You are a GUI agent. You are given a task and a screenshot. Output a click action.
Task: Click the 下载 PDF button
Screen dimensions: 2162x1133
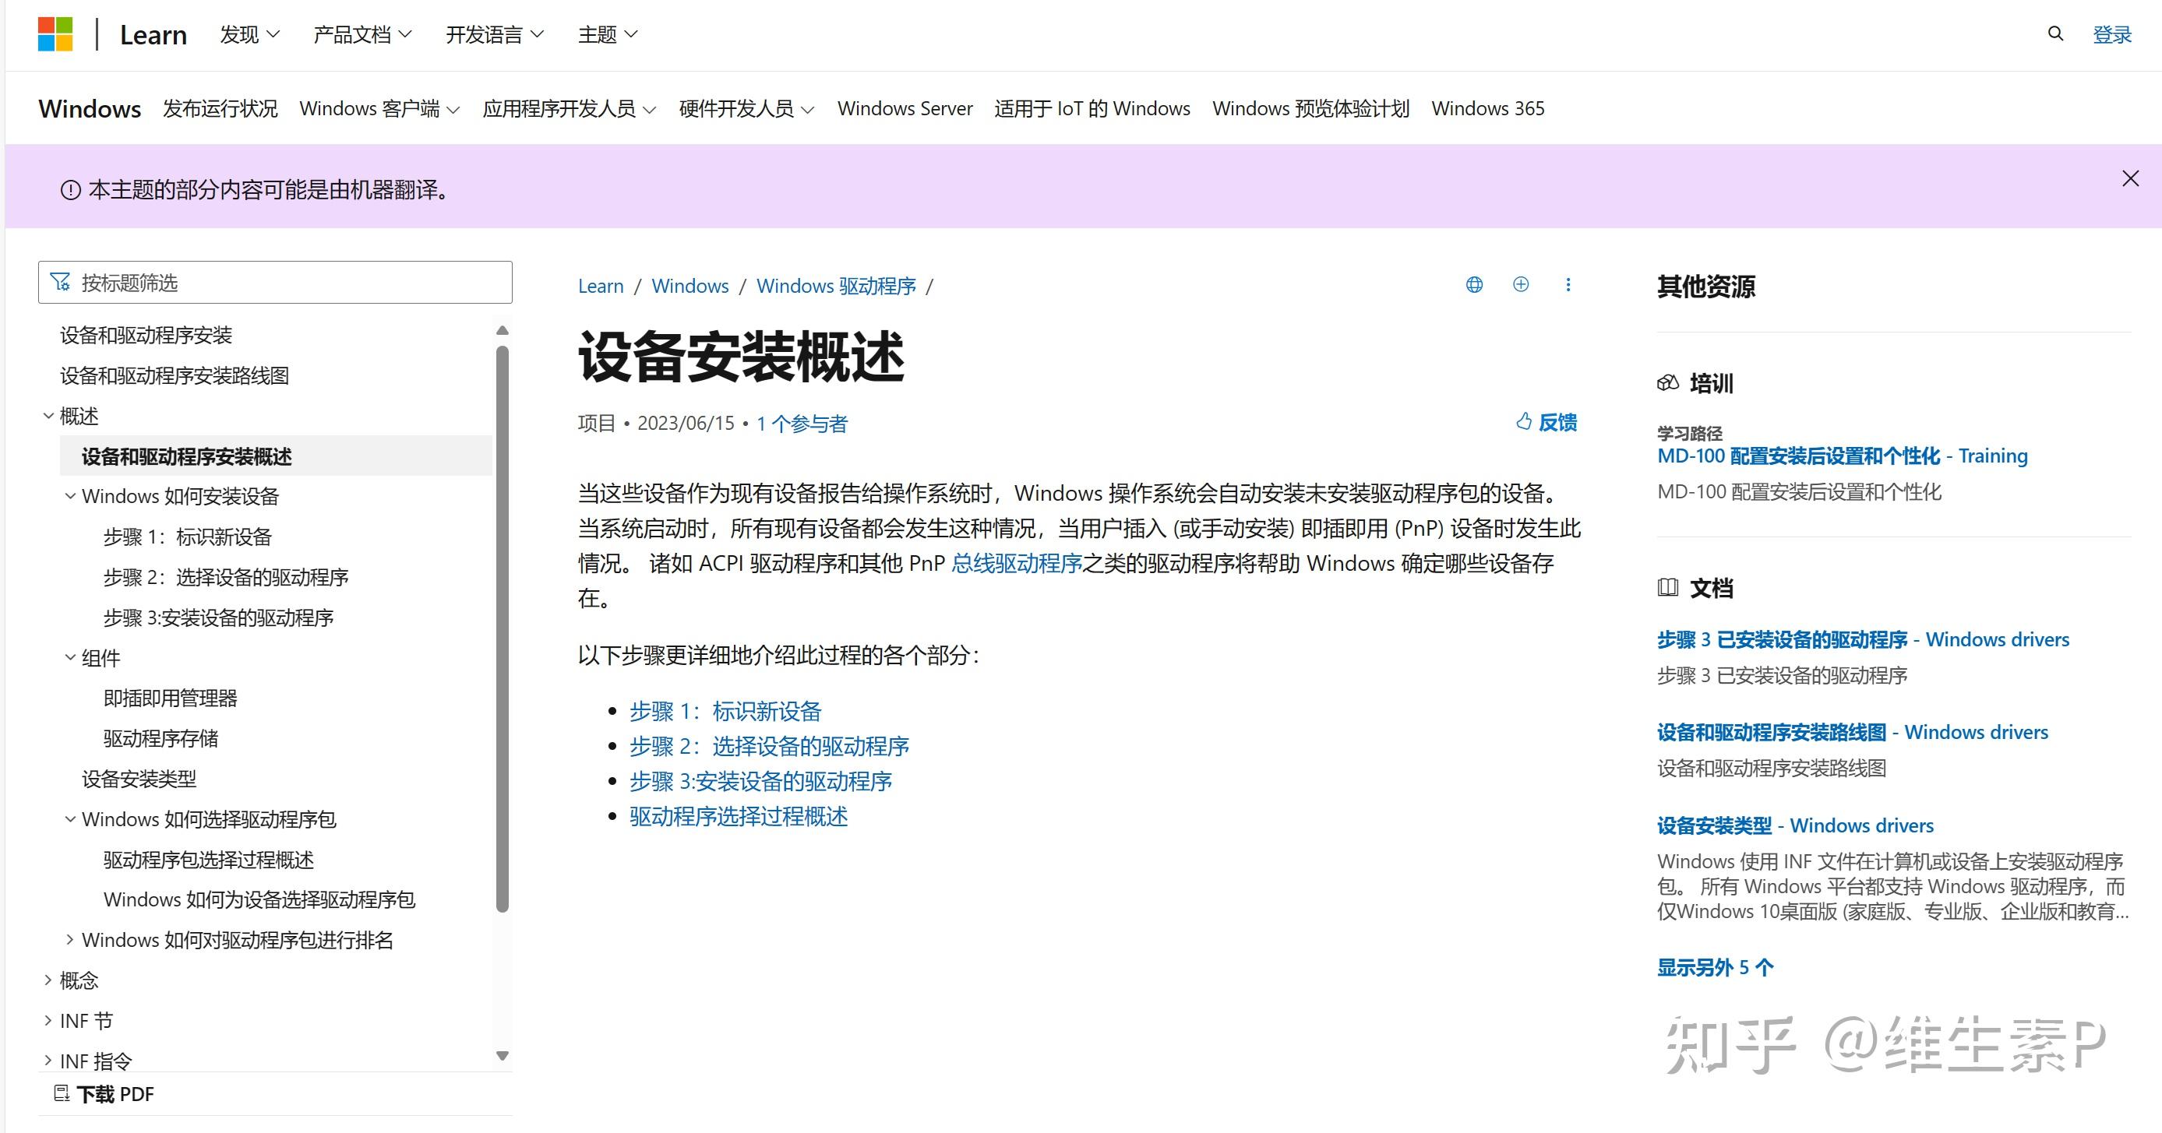coord(104,1093)
